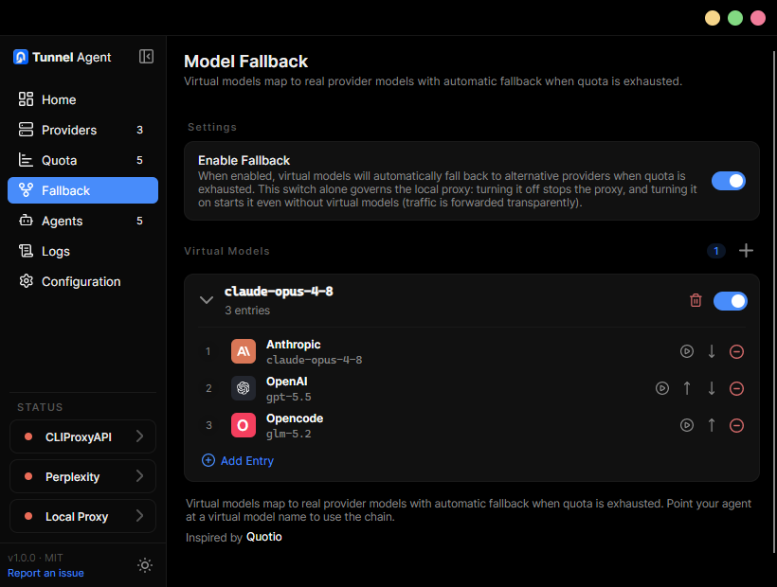Click Add Entry button
The image size is (777, 587).
click(x=238, y=461)
